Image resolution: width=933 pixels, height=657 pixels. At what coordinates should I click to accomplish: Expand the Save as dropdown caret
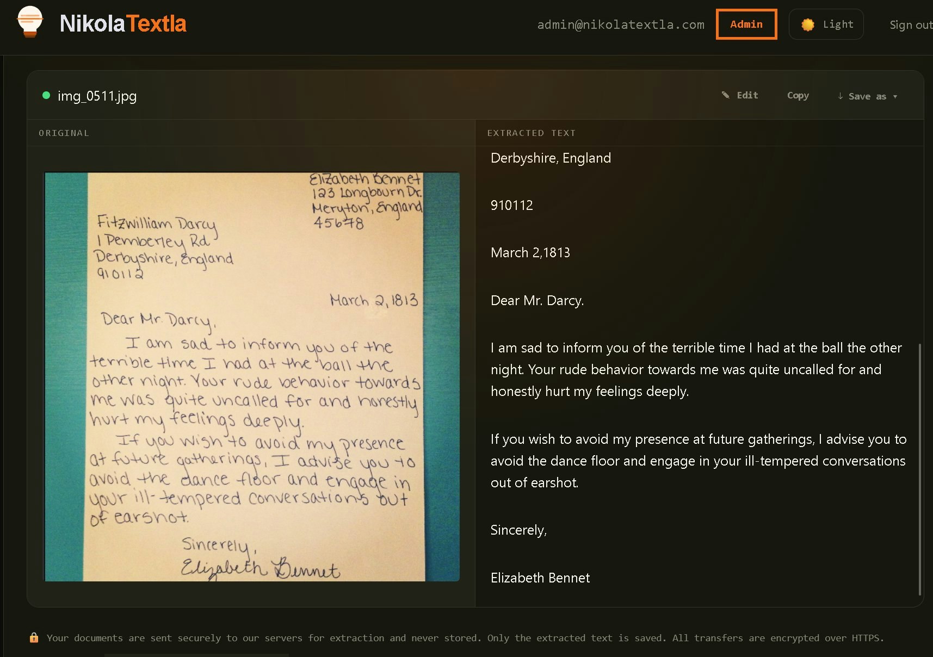[895, 97]
